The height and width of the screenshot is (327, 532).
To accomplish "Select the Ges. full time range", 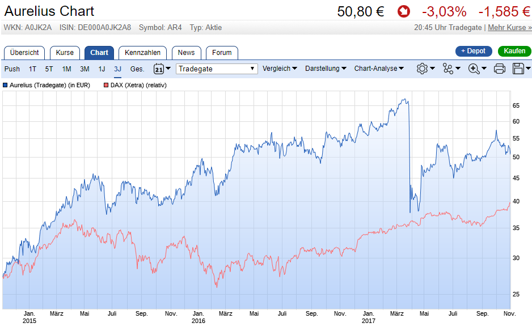I will pos(137,69).
